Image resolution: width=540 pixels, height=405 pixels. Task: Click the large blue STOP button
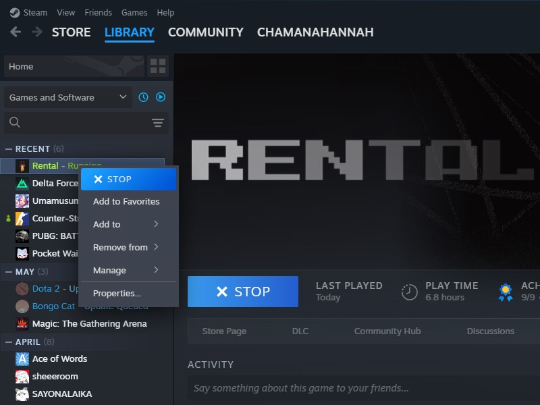[x=243, y=292]
